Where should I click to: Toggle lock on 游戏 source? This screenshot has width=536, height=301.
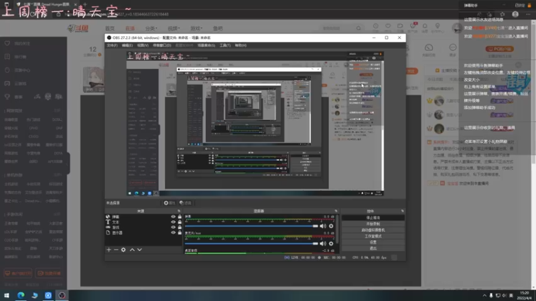pyautogui.click(x=180, y=227)
